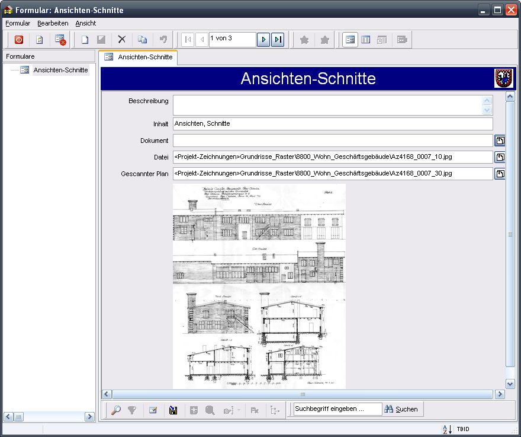Click the Suchen button
Image resolution: width=521 pixels, height=437 pixels.
(401, 409)
